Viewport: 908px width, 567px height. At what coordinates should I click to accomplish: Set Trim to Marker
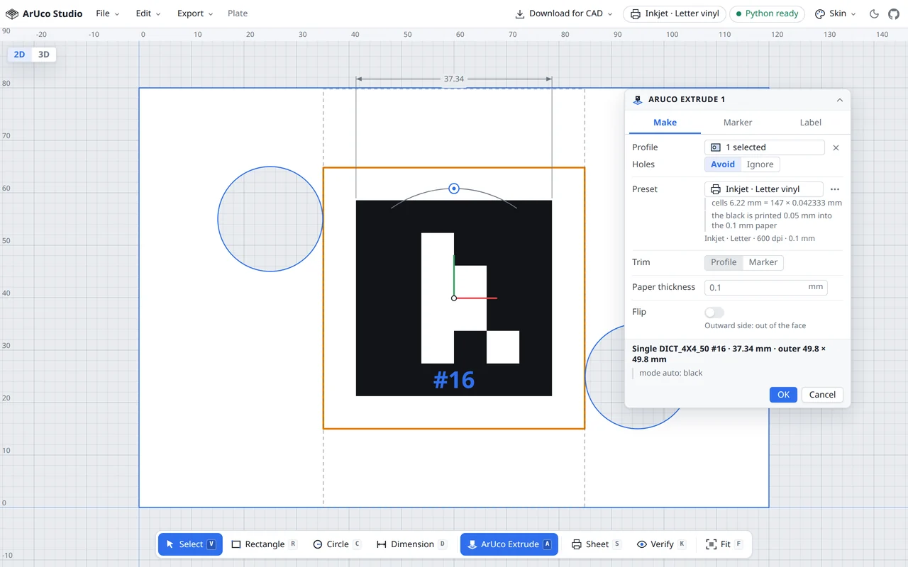pyautogui.click(x=763, y=262)
